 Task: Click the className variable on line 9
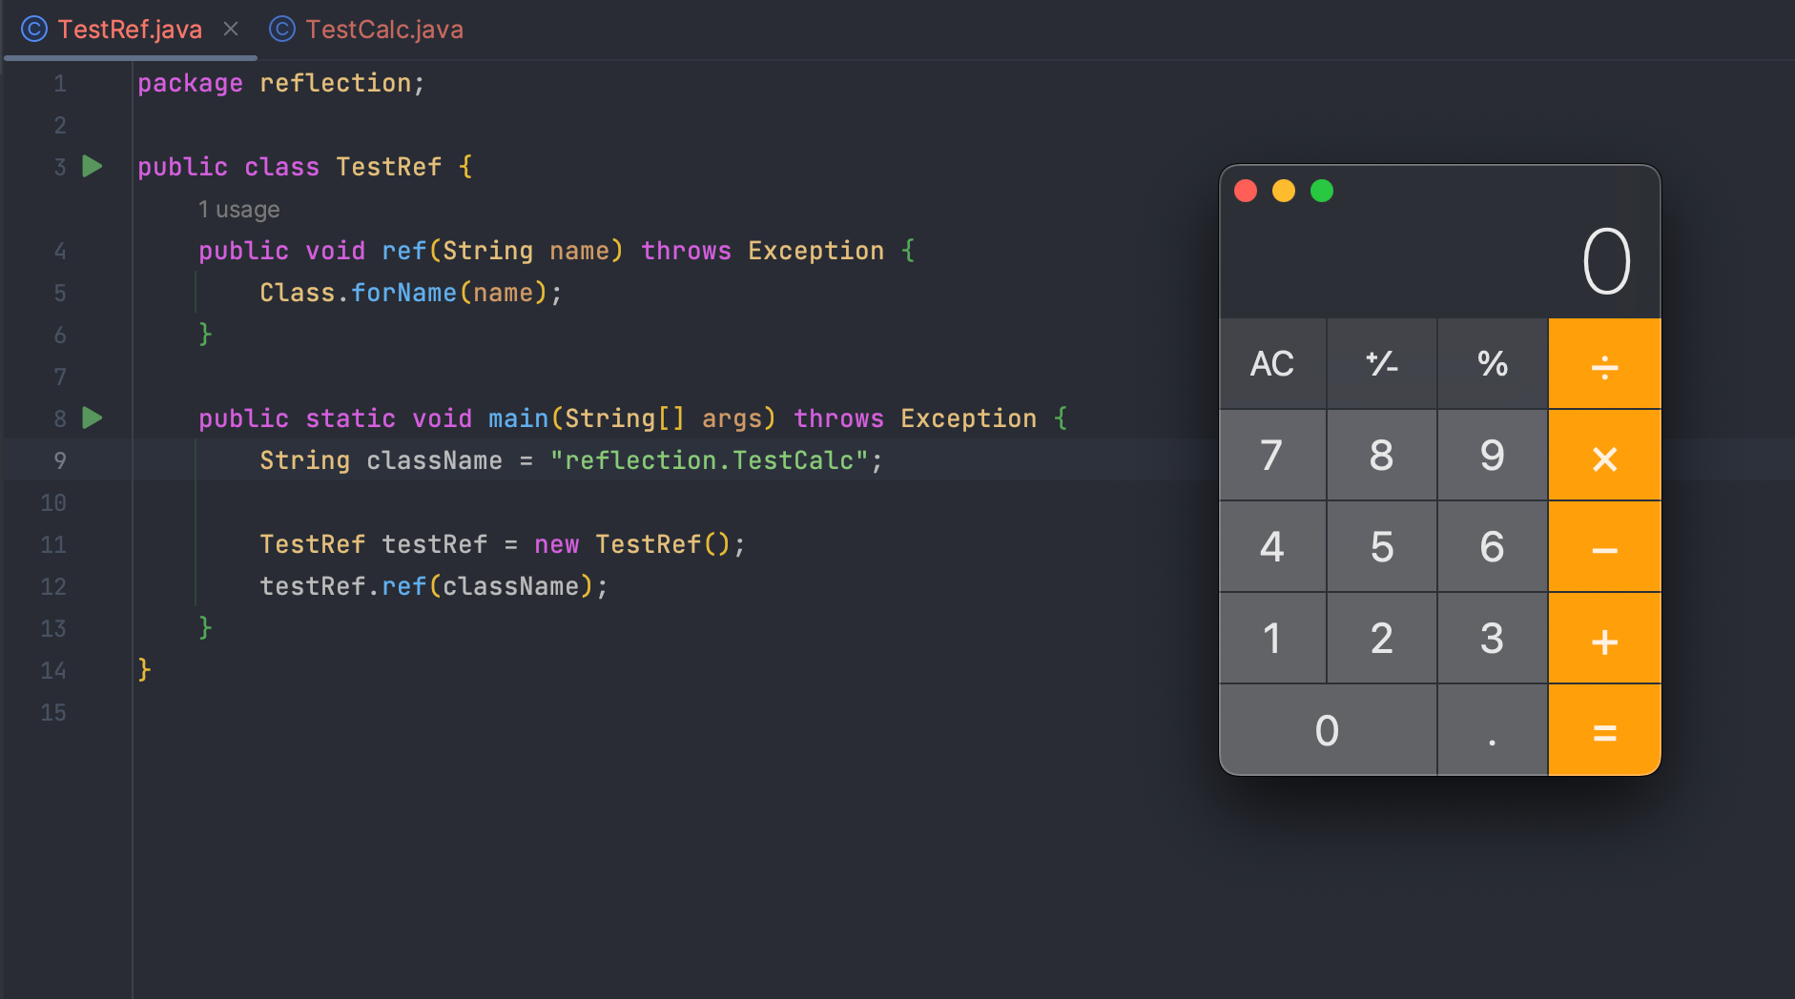434,460
